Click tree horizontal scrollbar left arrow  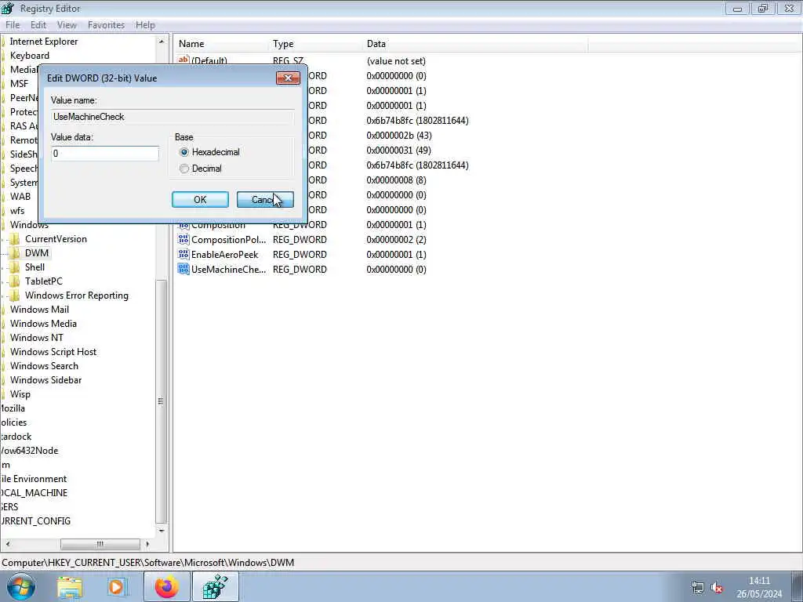click(7, 544)
